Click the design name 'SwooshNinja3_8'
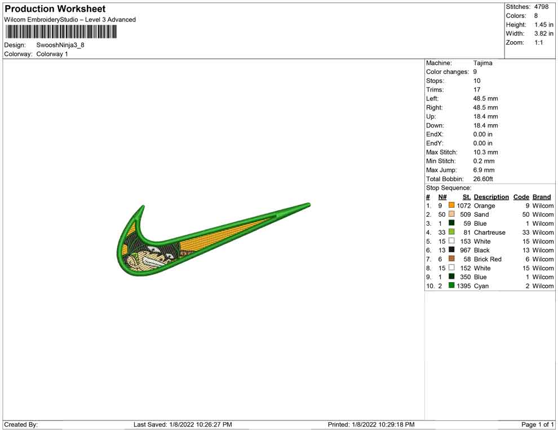The image size is (558, 430). click(60, 45)
